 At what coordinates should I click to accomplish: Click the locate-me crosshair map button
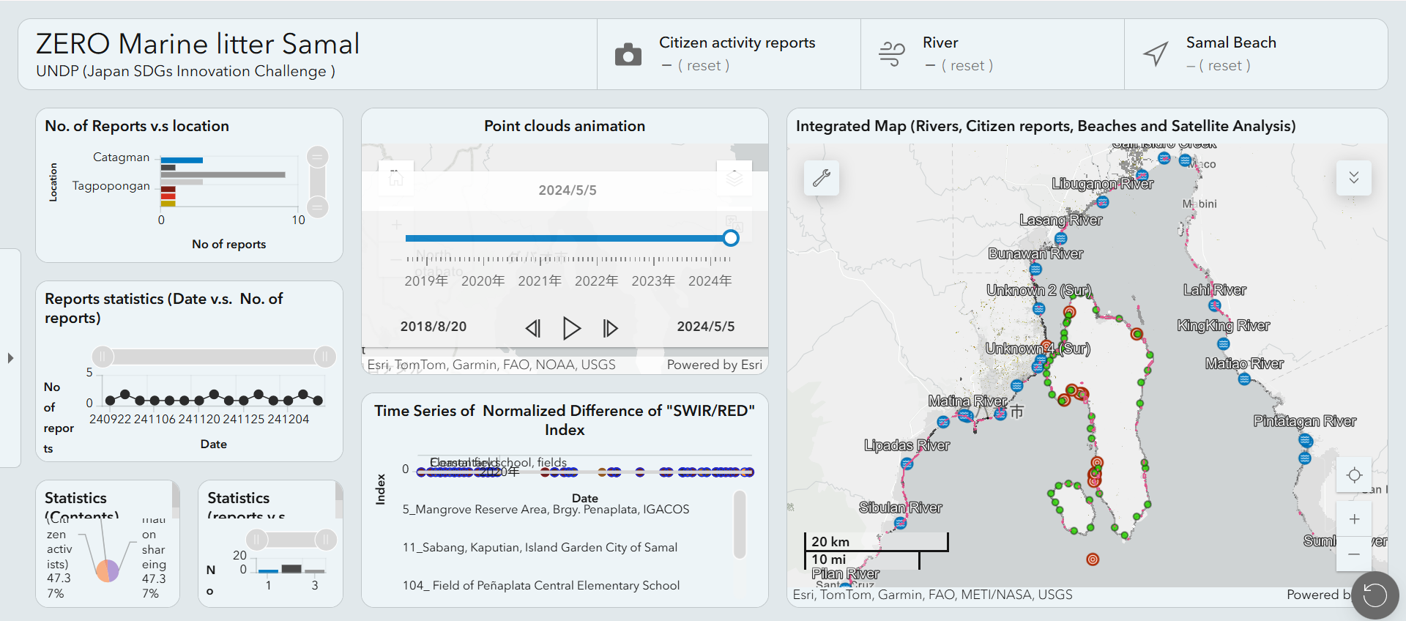[1354, 475]
